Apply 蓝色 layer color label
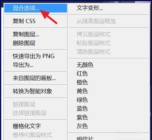 [109, 108]
